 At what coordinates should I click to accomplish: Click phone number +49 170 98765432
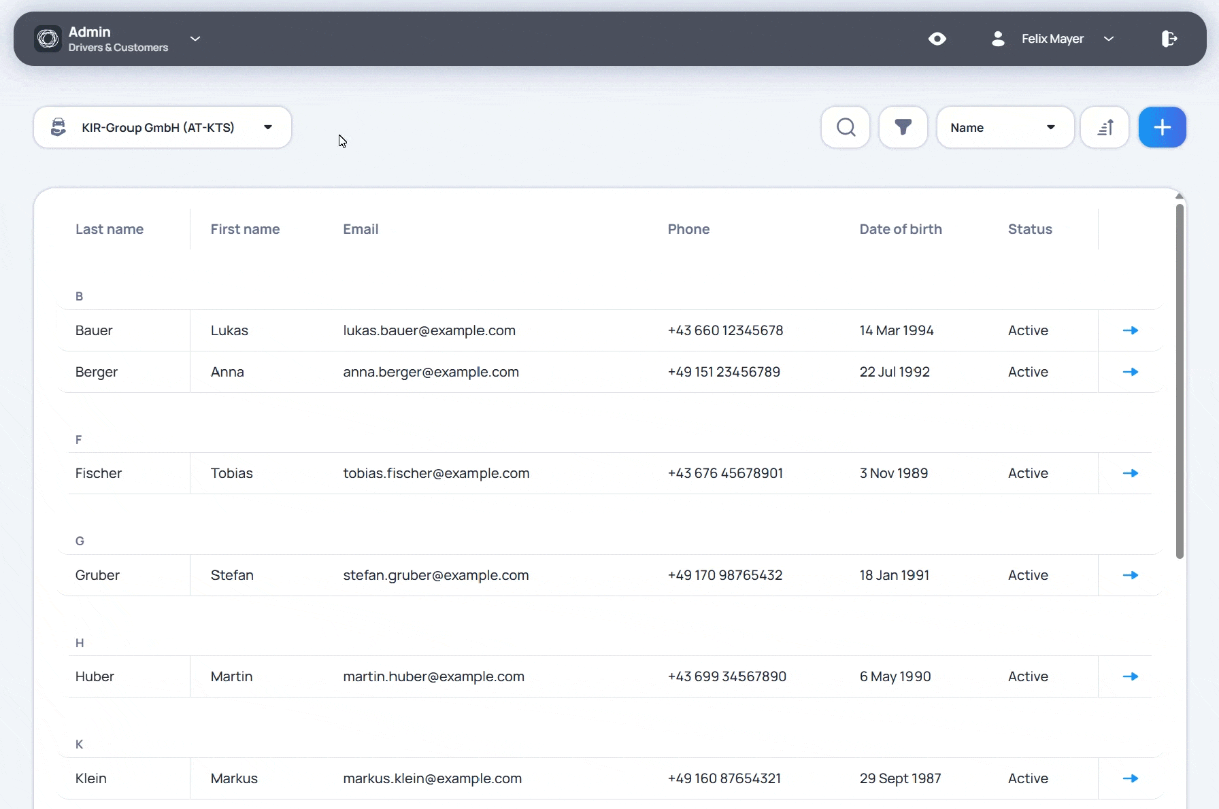point(725,575)
